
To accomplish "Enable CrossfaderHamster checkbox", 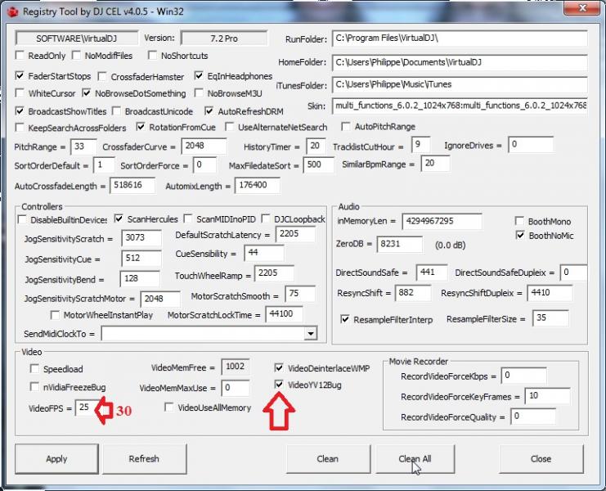I will coord(102,77).
